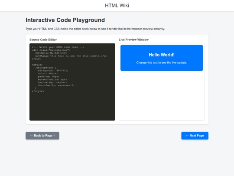Click the code line '<h2>Hello World!</h2>'
Screen dimensions: 234x176
(x=51, y=53)
